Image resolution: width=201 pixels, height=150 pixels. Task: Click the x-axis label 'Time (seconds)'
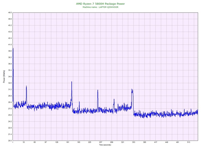pos(105,145)
